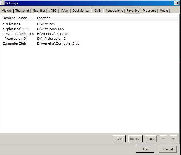This screenshot has height=155, width=181.
Task: Cancel the Settings dialog
Action: [168, 149]
